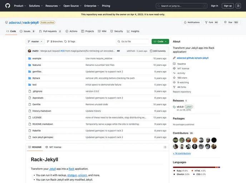The width and height of the screenshot is (246, 183).
Task: Open the green Code dropdown
Action: click(x=160, y=41)
